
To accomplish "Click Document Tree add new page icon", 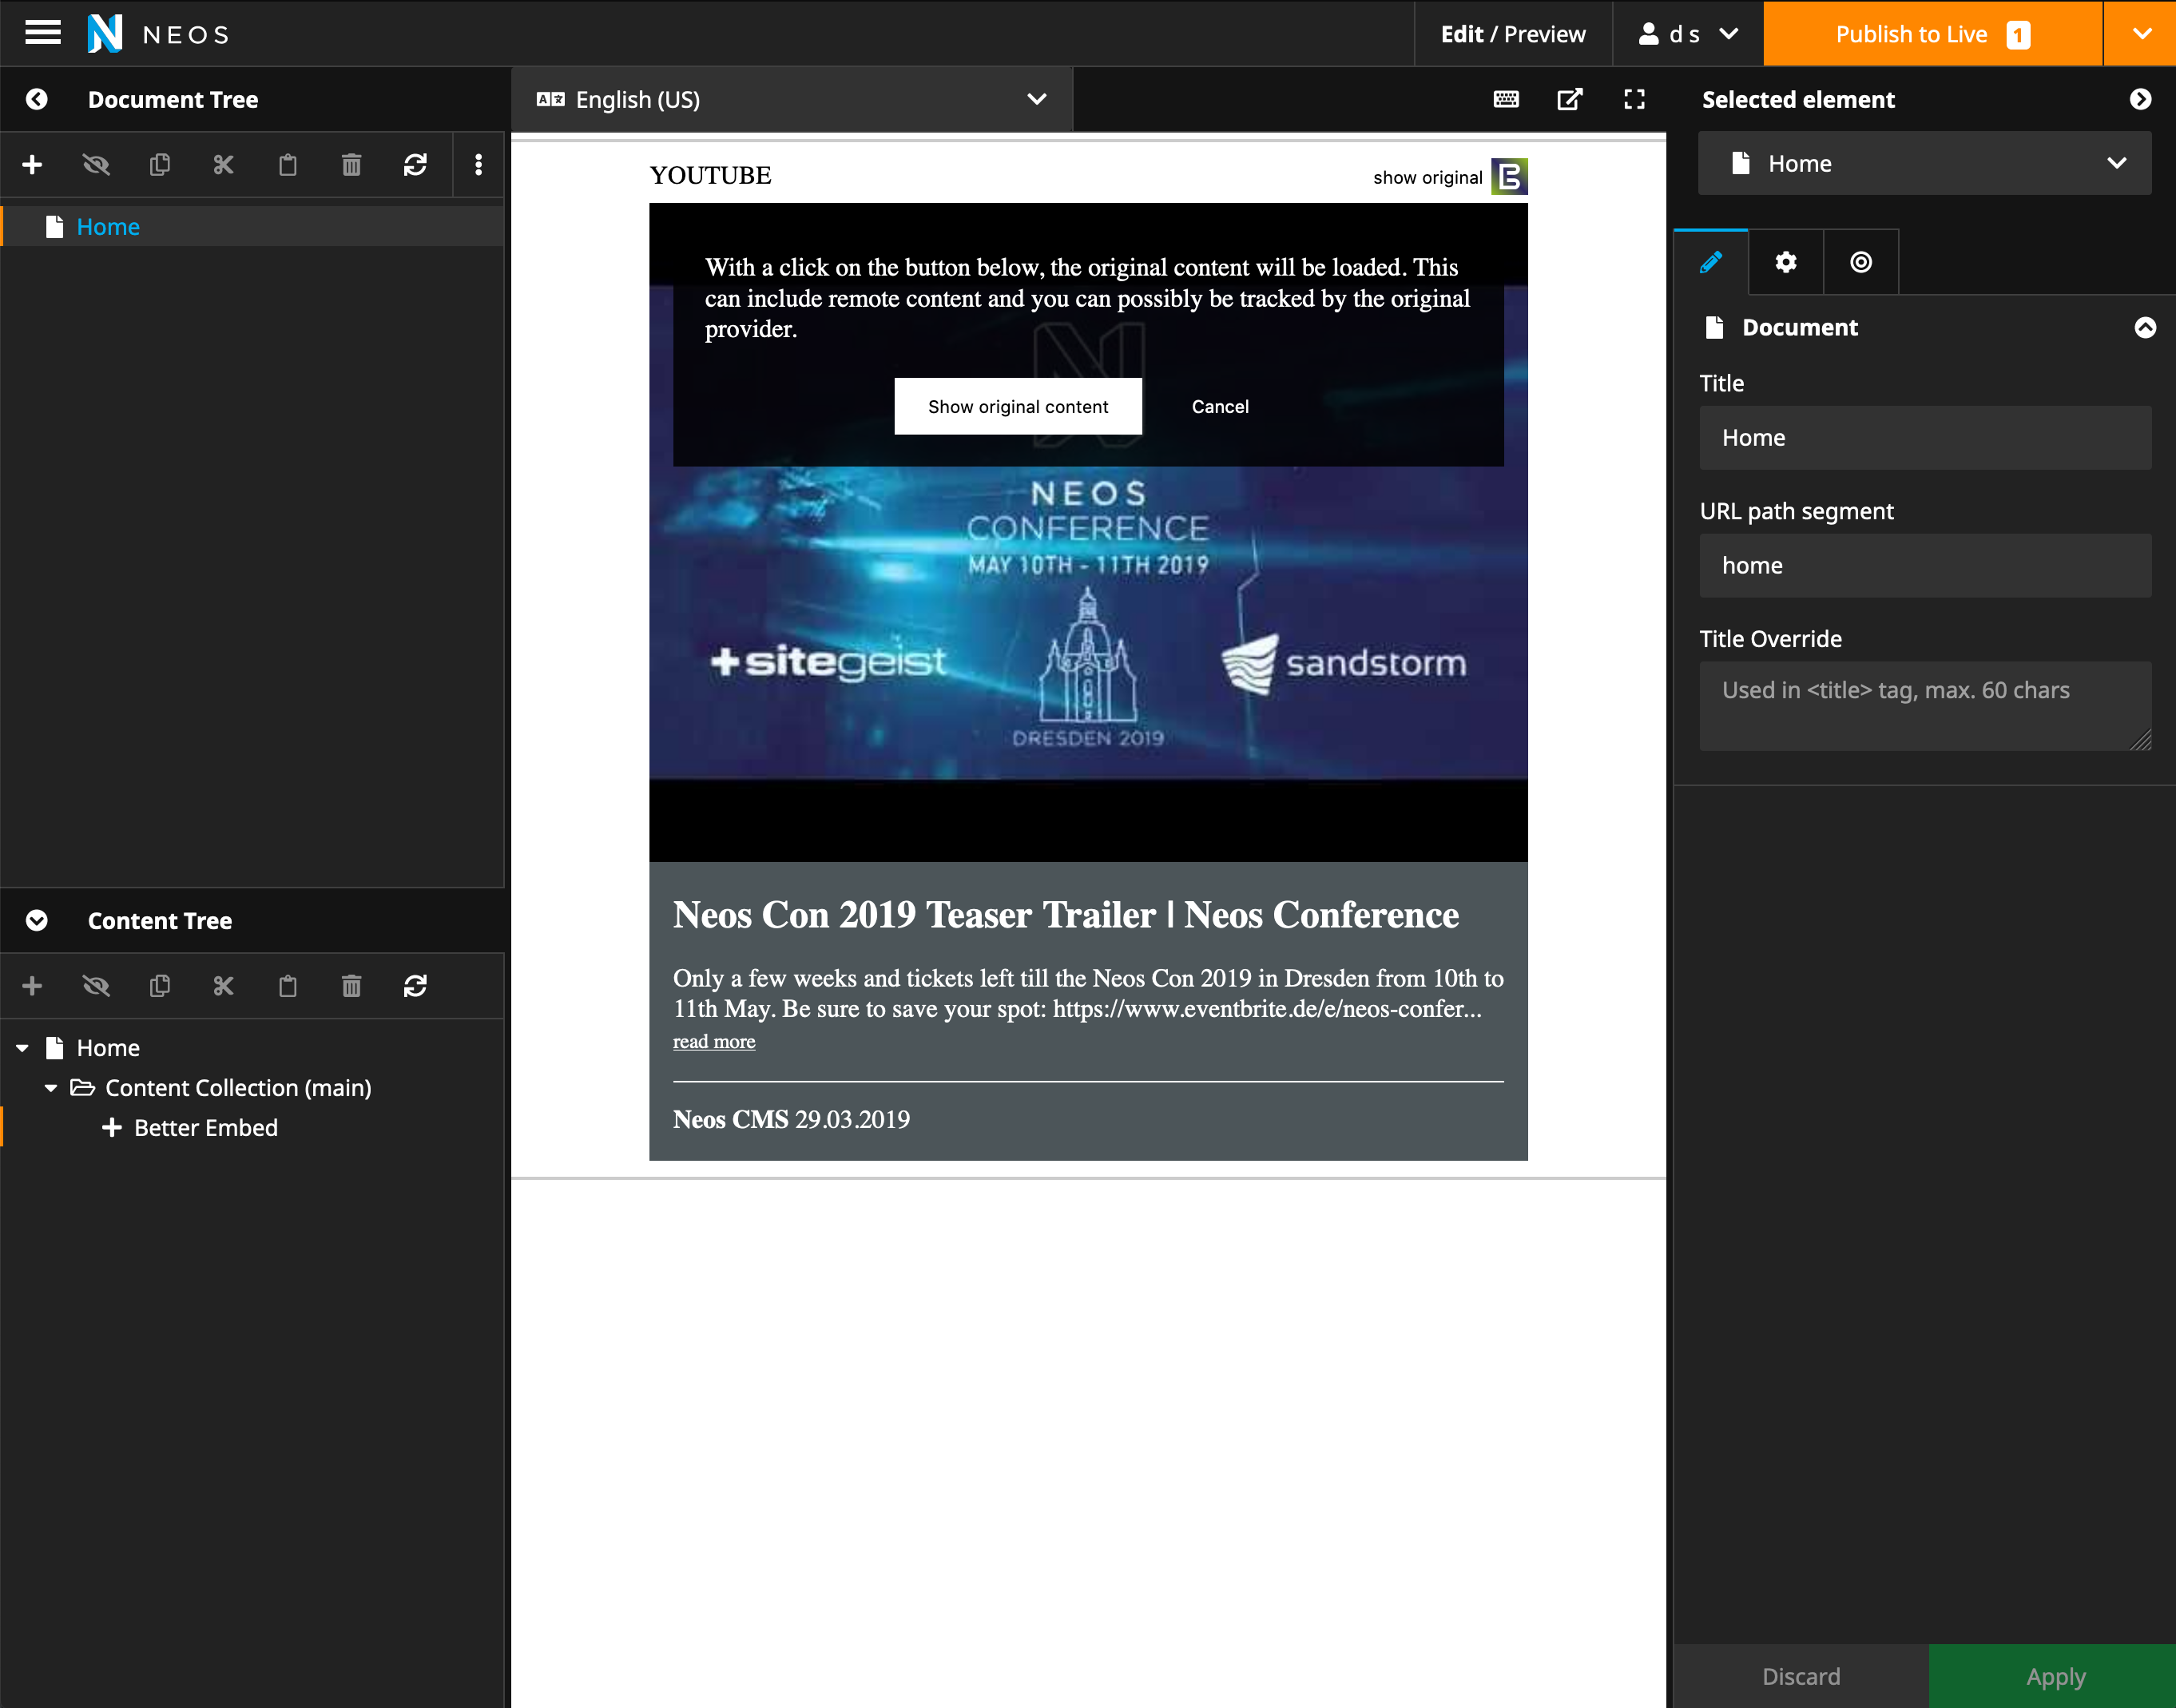I will [32, 165].
